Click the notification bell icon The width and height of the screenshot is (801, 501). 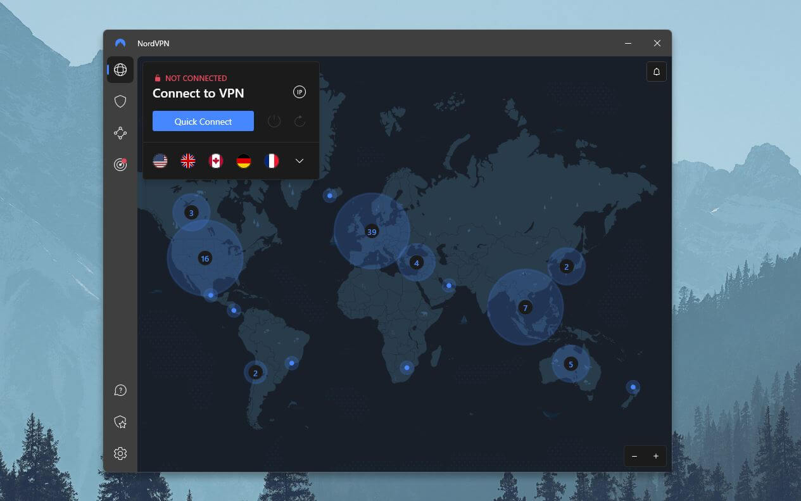click(x=657, y=72)
